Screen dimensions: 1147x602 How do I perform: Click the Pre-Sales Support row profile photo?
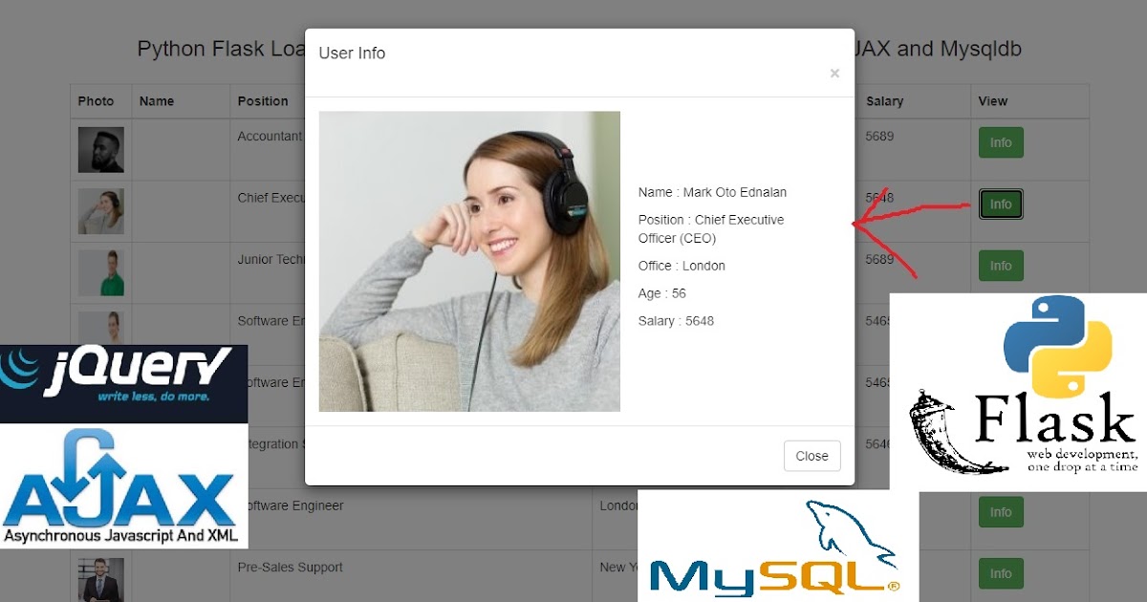(x=100, y=580)
